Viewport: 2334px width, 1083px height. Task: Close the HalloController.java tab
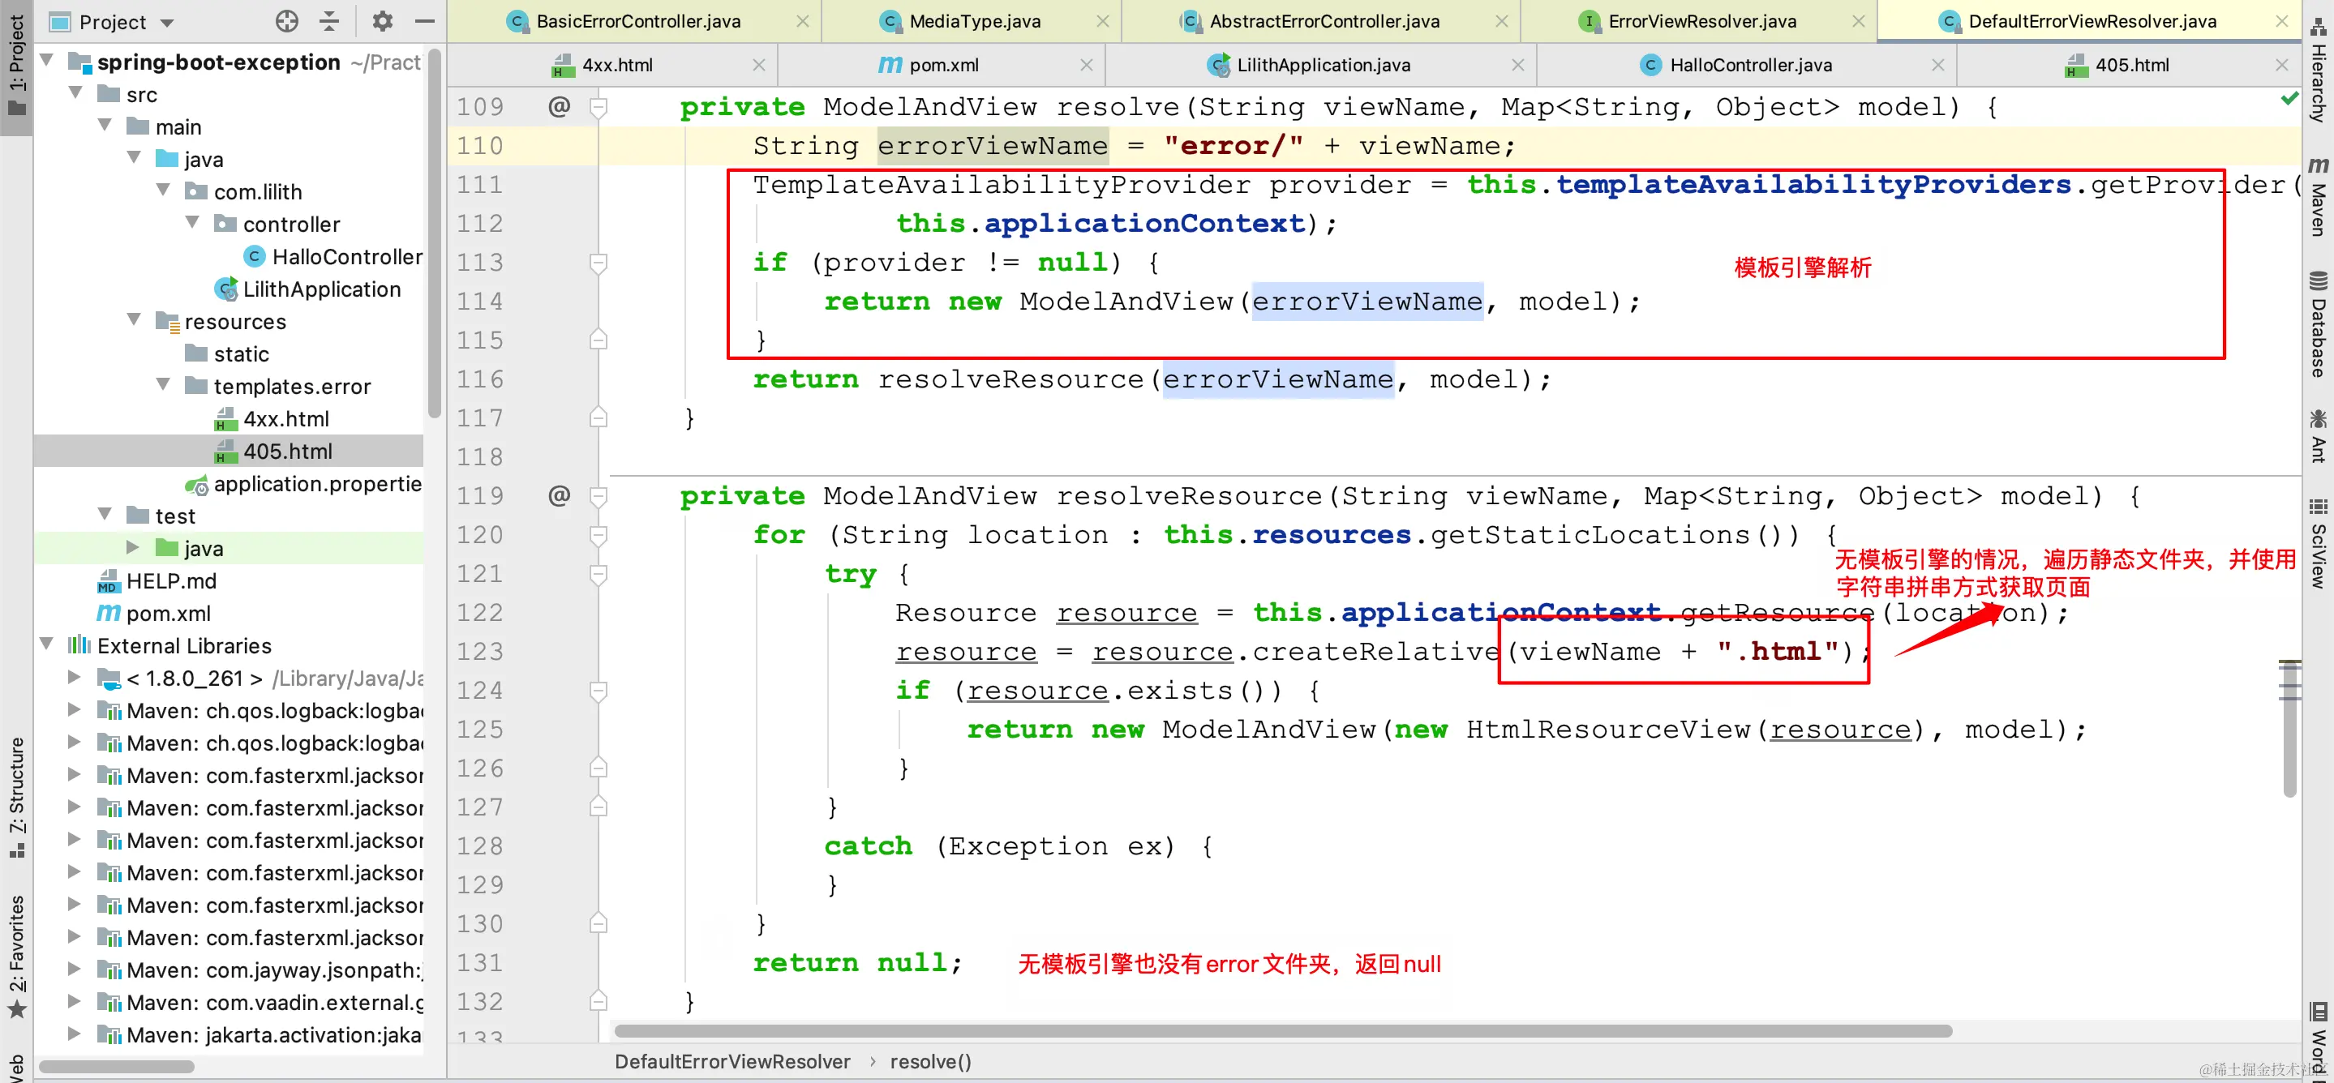coord(1937,65)
